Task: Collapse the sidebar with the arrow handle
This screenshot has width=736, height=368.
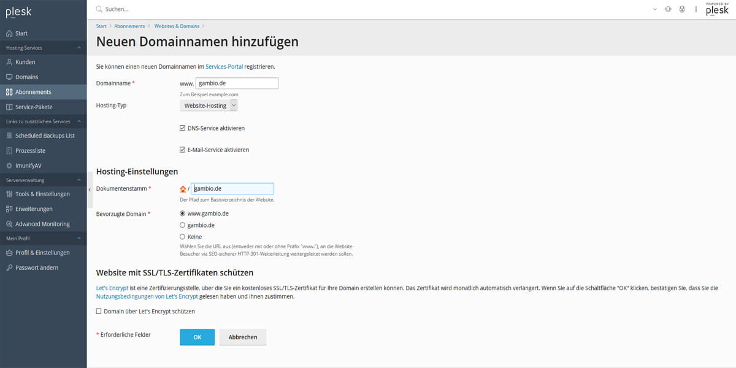Action: pos(90,190)
